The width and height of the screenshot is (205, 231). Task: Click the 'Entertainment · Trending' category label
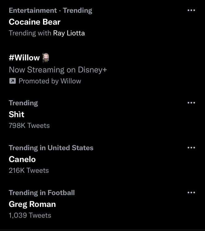(x=50, y=10)
